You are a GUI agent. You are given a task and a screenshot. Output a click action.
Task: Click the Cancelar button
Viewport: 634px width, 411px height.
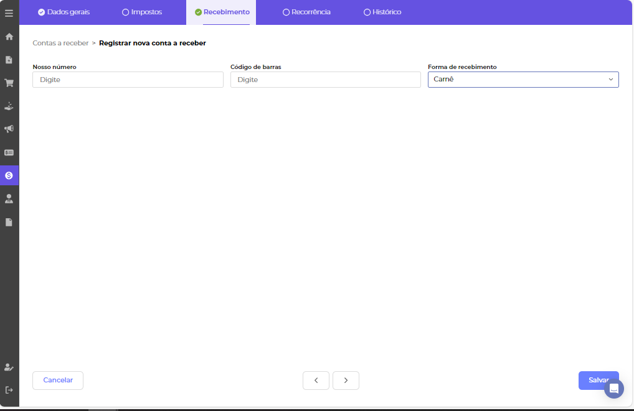(x=58, y=381)
